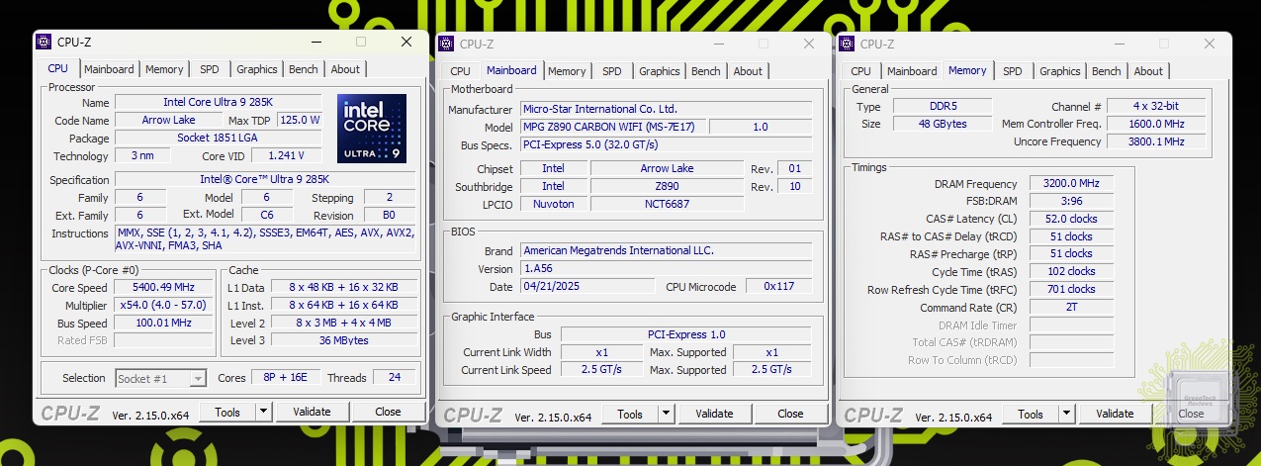
Task: Click the Core VID value 1.241 V
Action: 287,155
